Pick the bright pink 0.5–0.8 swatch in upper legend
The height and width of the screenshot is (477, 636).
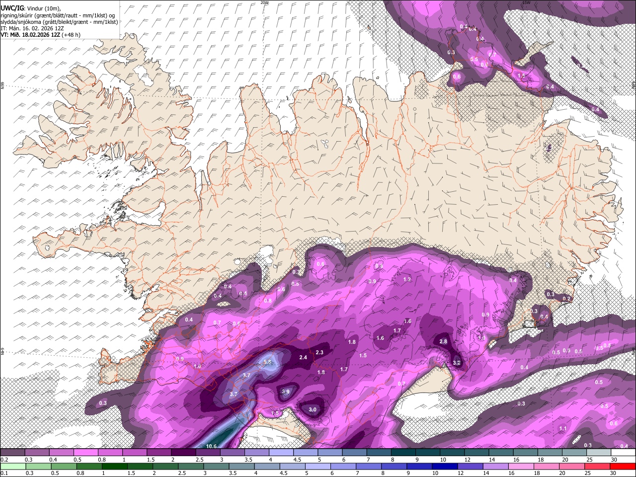click(85, 453)
